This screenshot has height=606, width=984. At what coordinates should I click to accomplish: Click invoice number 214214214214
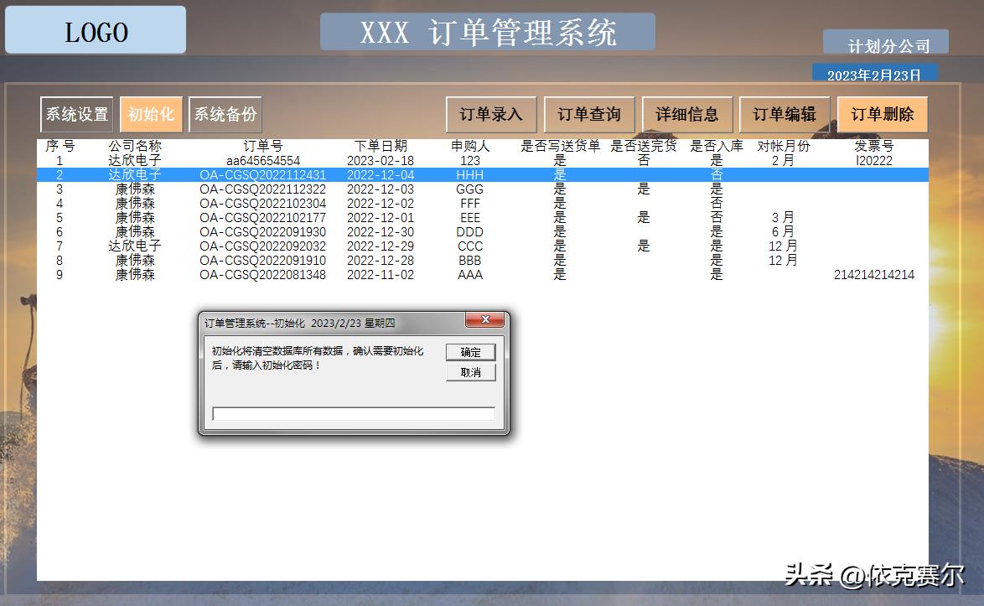[x=873, y=274]
